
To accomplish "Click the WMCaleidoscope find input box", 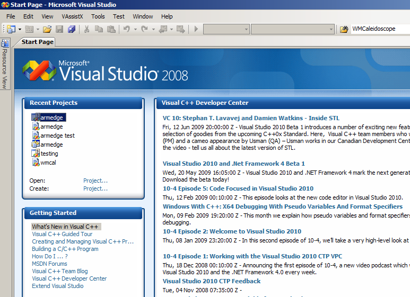I will [x=380, y=29].
